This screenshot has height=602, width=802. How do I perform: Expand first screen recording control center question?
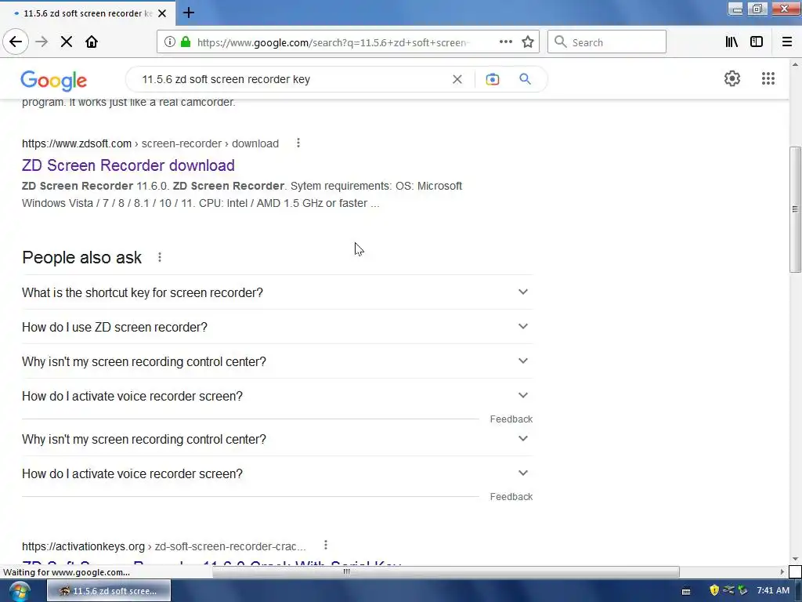(277, 361)
